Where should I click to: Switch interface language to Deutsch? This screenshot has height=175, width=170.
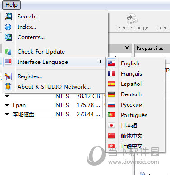(135, 94)
